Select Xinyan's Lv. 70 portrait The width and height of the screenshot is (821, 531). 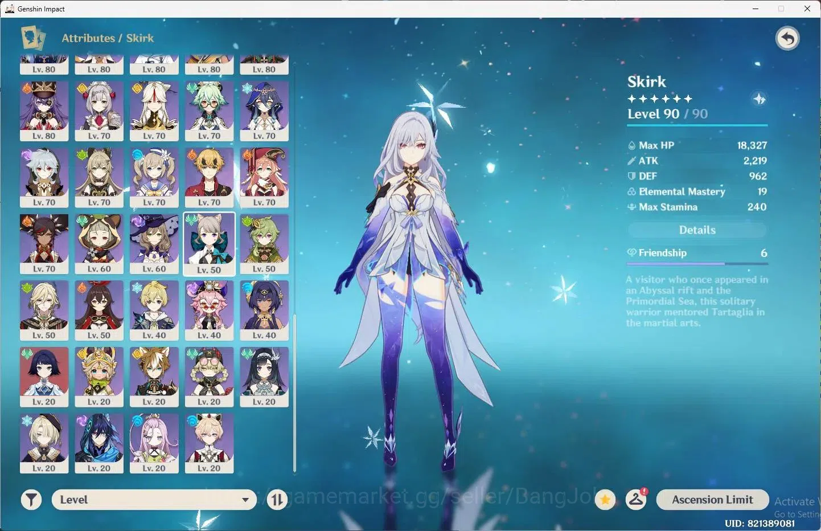[x=44, y=244]
